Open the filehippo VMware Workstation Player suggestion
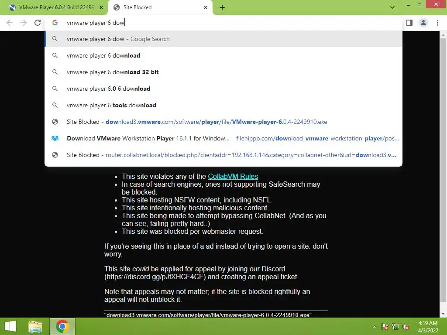The image size is (447, 335). point(224,138)
